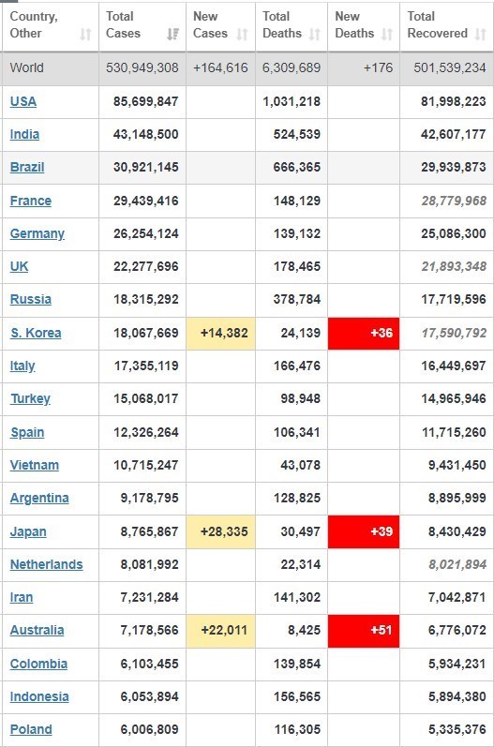Select the Japan link
This screenshot has height=747, width=494.
coord(28,531)
